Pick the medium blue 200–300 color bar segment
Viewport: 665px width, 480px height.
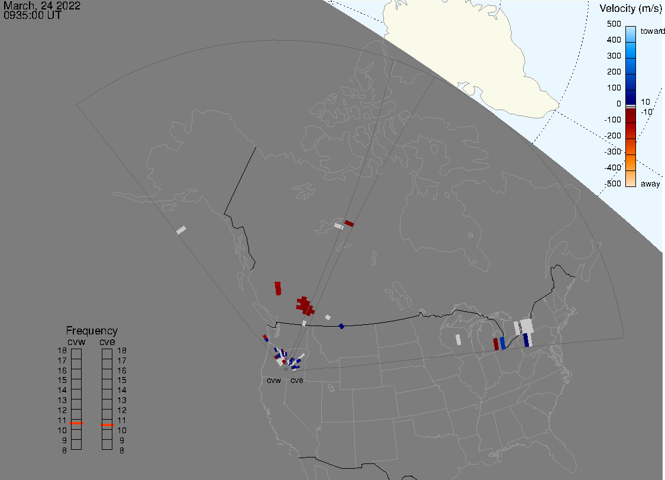tap(631, 66)
